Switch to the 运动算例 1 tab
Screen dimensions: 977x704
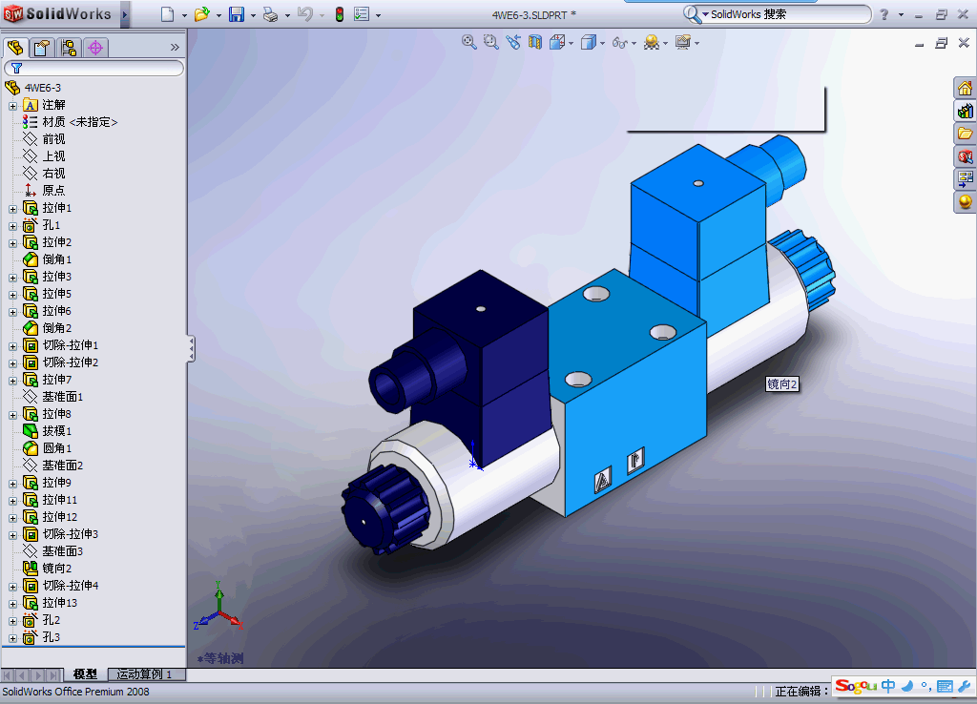point(146,674)
